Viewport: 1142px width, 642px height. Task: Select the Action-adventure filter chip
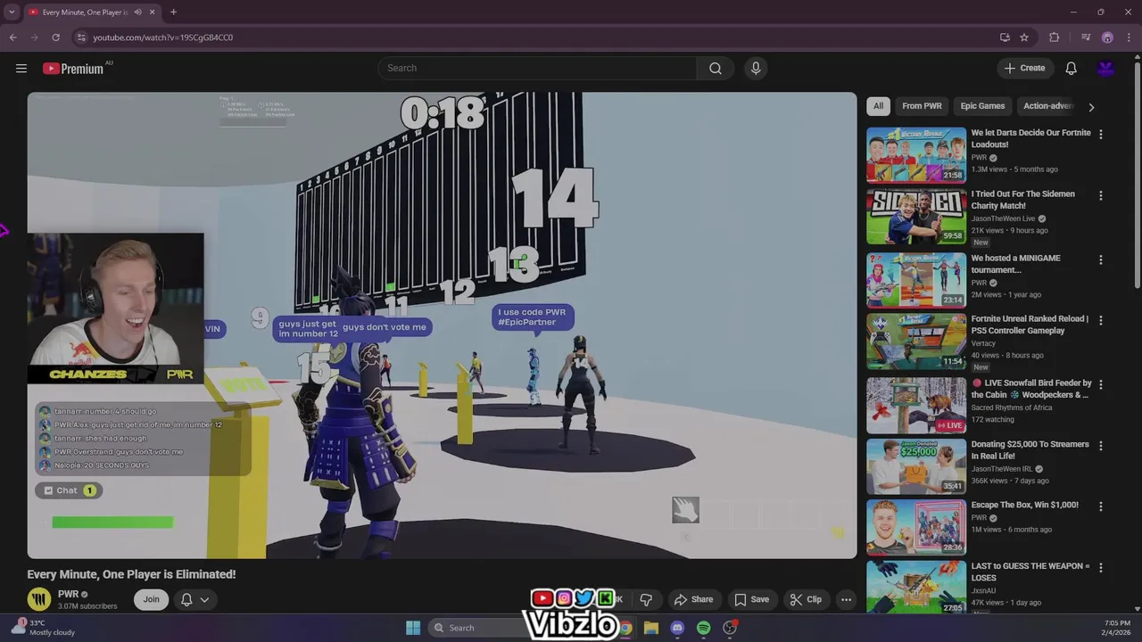(x=1048, y=106)
